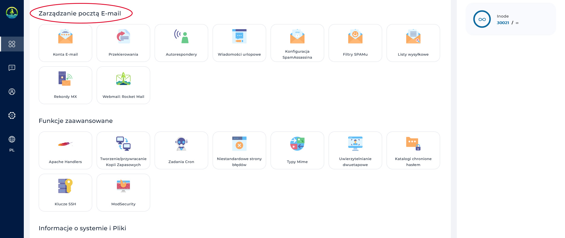Open Tworzenie/przywracanie Kopii Zapasowych

coord(123,150)
